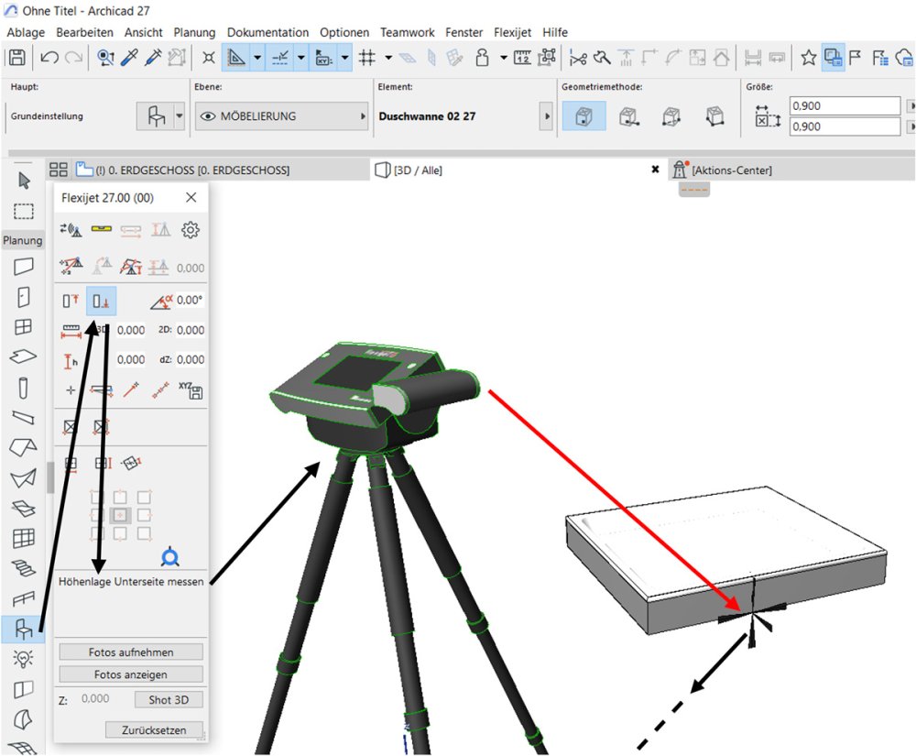Click the star favorites icon
The width and height of the screenshot is (916, 756).
coord(809,57)
